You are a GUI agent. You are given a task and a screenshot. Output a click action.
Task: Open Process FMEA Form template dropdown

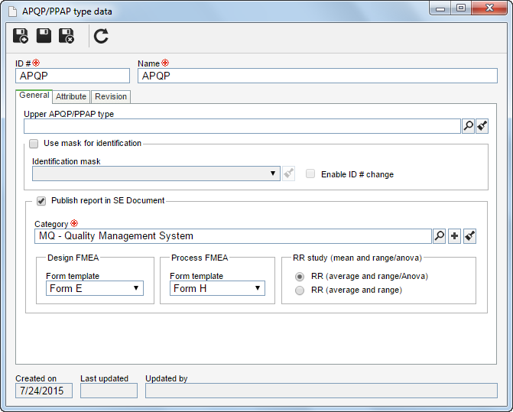(217, 288)
